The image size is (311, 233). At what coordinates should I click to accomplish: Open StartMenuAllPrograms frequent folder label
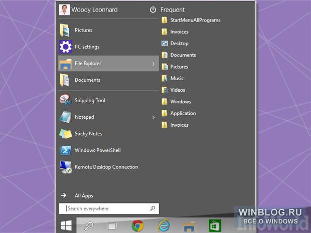(195, 20)
